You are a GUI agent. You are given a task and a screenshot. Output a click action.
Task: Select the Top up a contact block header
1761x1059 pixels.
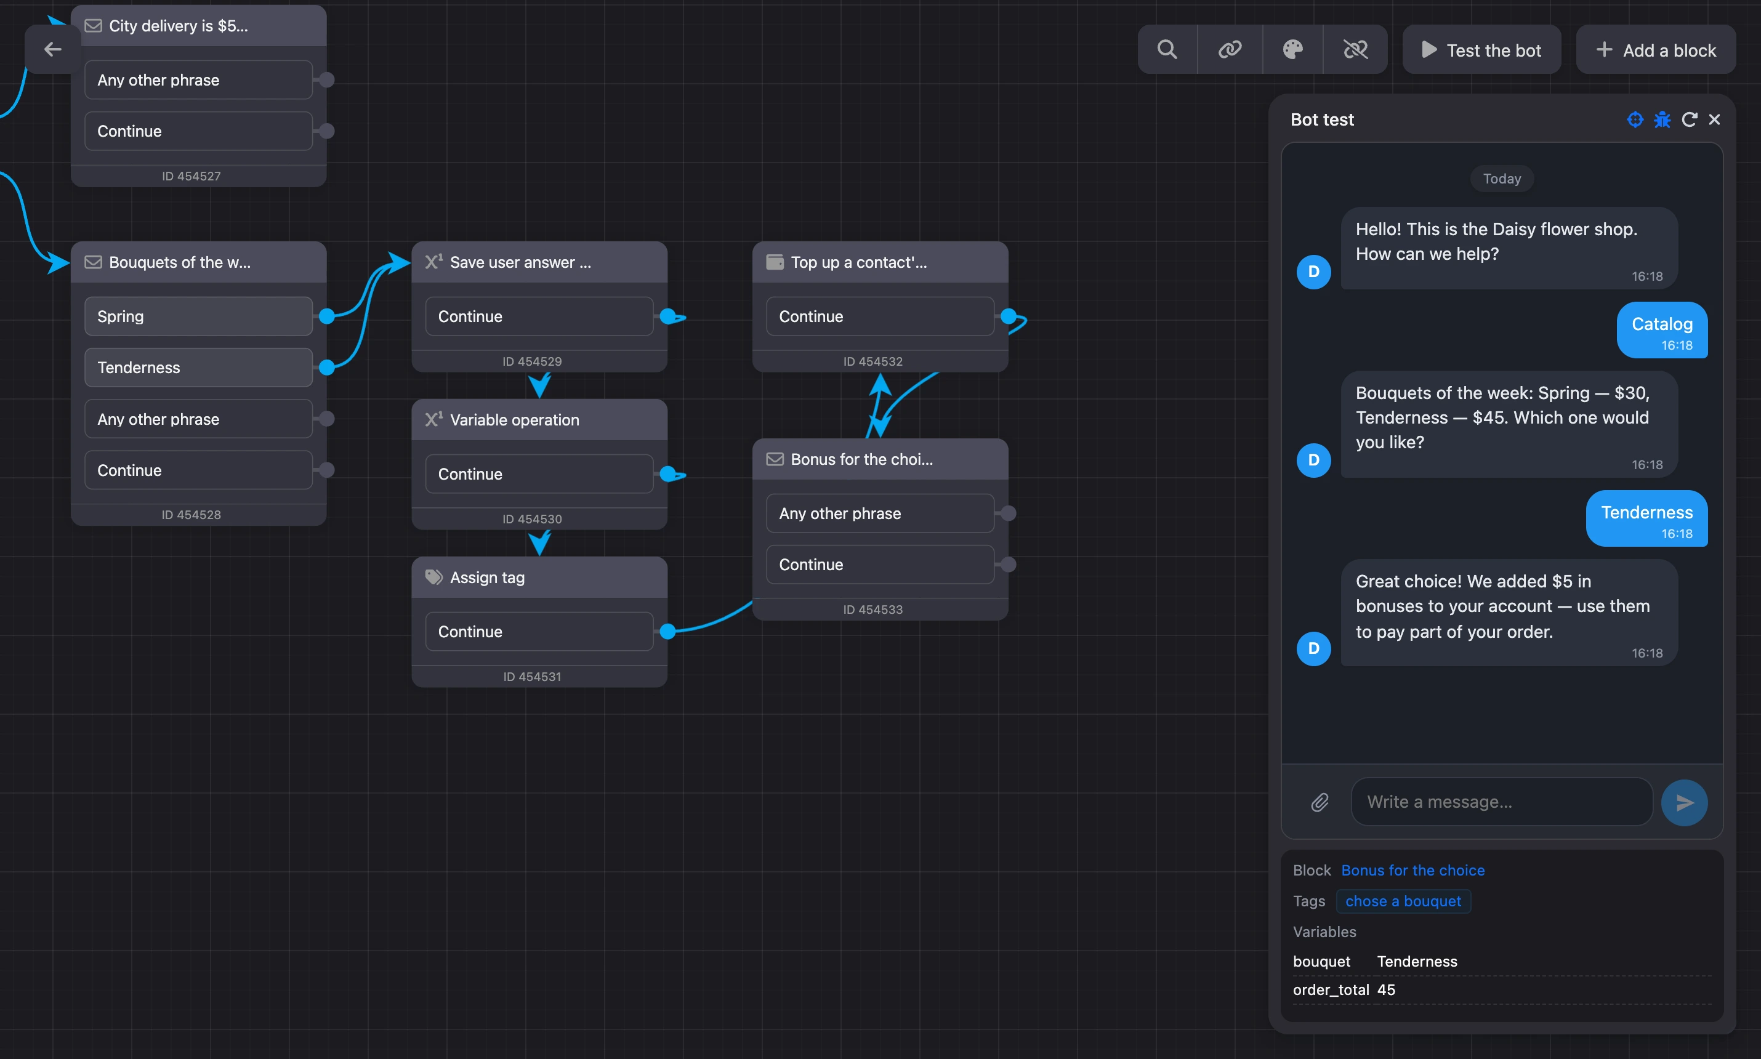click(x=880, y=262)
